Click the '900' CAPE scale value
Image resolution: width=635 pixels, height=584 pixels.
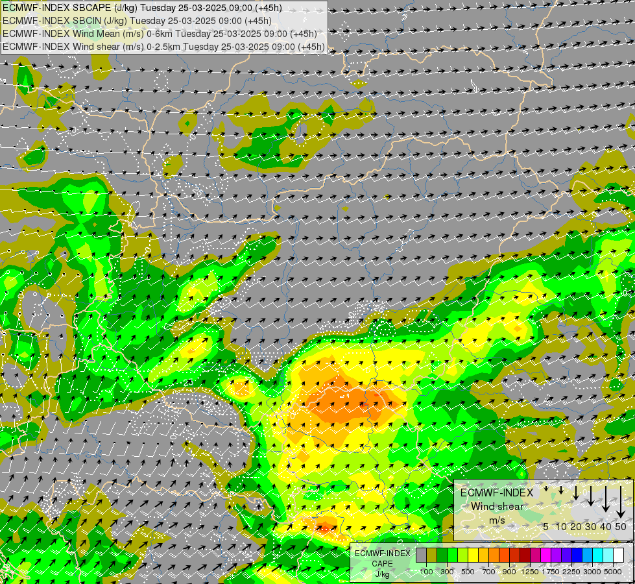click(x=509, y=572)
